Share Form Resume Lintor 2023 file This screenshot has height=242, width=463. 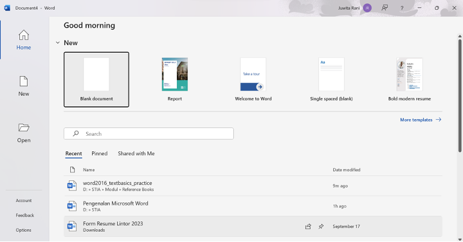[308, 227]
